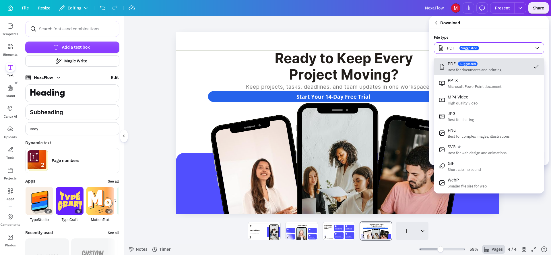Image resolution: width=551 pixels, height=255 pixels.
Task: Open the Photos sidebar panel
Action: [10, 240]
